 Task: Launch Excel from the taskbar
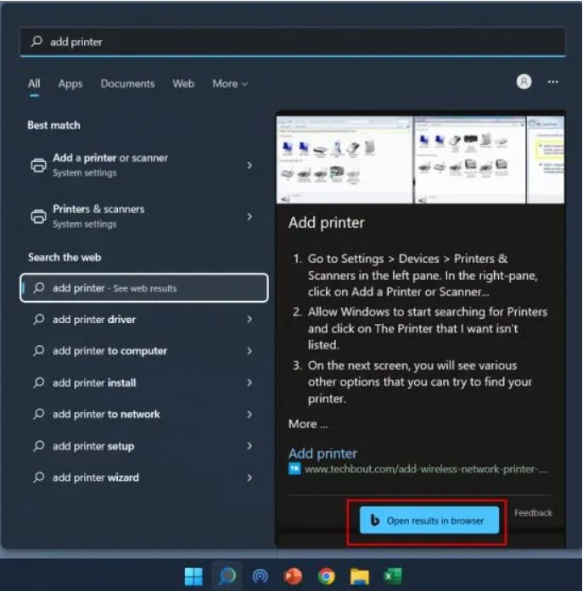coord(393,577)
